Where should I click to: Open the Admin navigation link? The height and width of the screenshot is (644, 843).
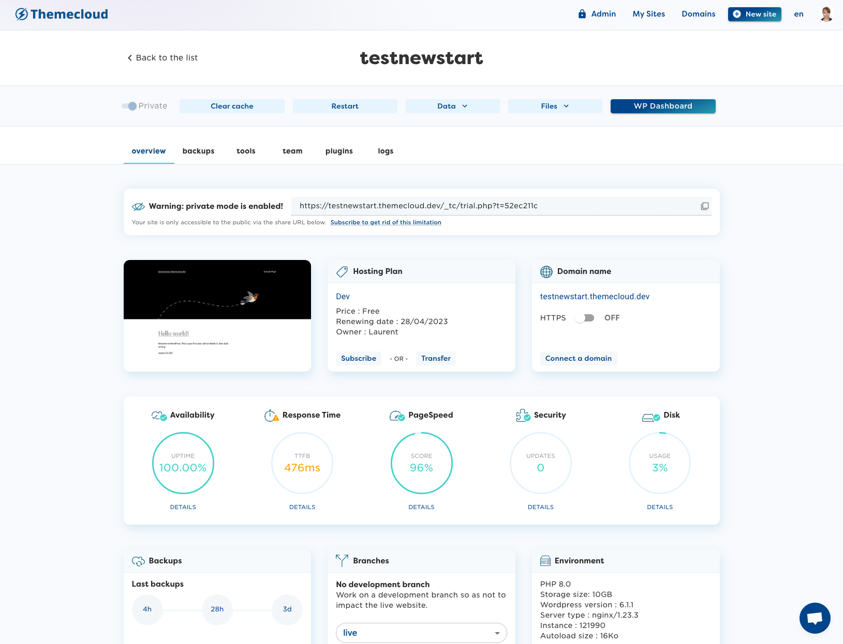[597, 14]
